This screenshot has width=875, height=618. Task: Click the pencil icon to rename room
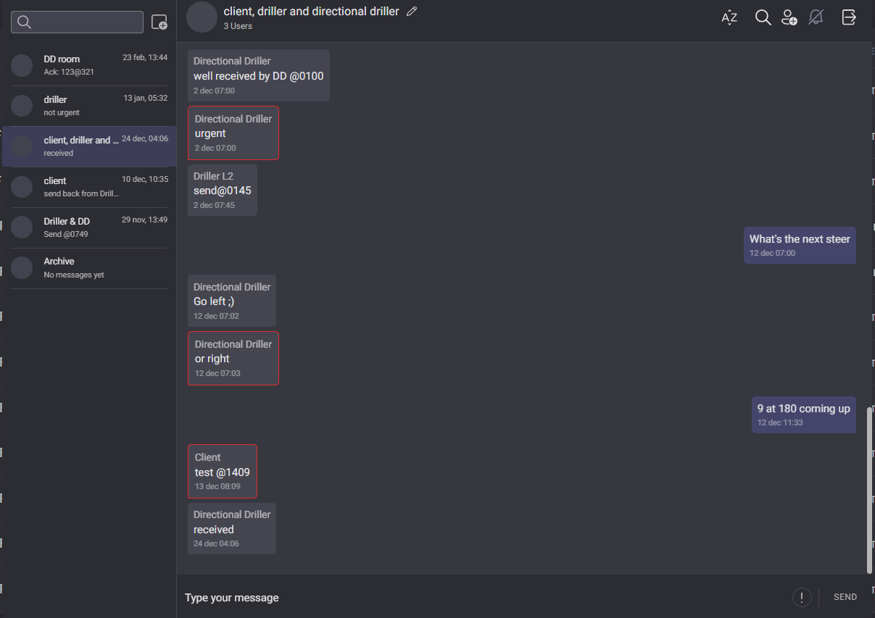coord(412,12)
